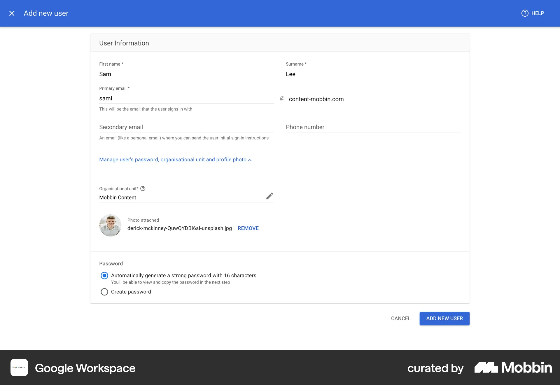560x385 pixels.
Task: Click CANCEL to discard the new user
Action: [401, 318]
